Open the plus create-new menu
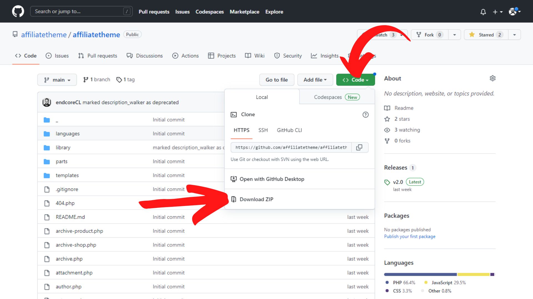This screenshot has height=299, width=533. point(497,12)
